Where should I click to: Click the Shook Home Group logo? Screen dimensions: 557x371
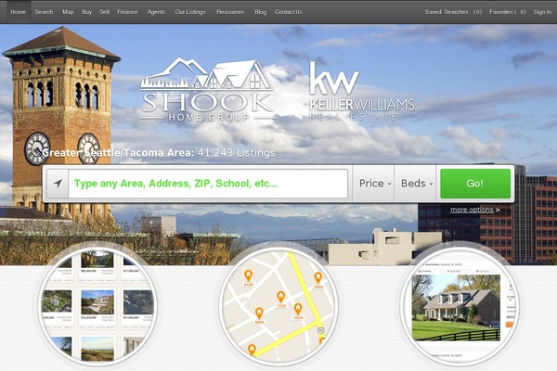click(x=207, y=90)
